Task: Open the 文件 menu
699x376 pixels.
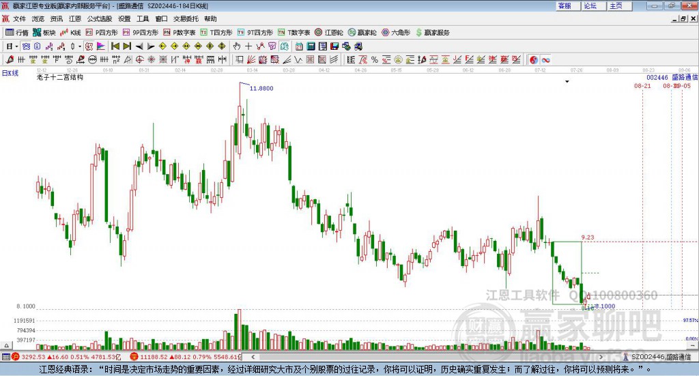Action: [x=20, y=18]
